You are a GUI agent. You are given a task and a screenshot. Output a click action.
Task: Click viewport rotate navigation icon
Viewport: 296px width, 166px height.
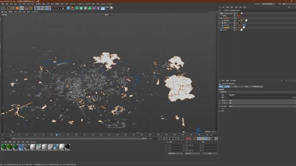pyautogui.click(x=214, y=12)
